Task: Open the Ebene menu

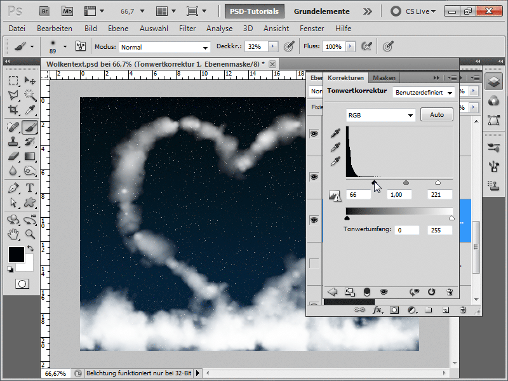Action: coord(118,29)
